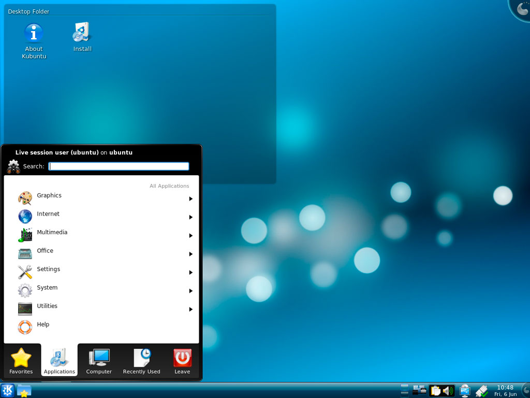Launch the Install desktop icon
530x398 pixels.
click(x=82, y=33)
